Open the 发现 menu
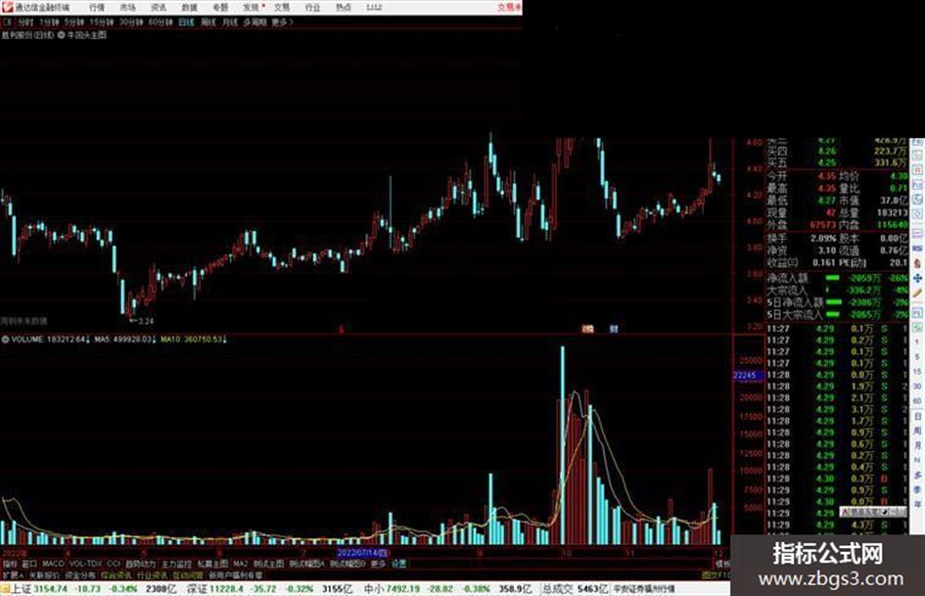Screen dimensions: 925x596 coord(252,7)
